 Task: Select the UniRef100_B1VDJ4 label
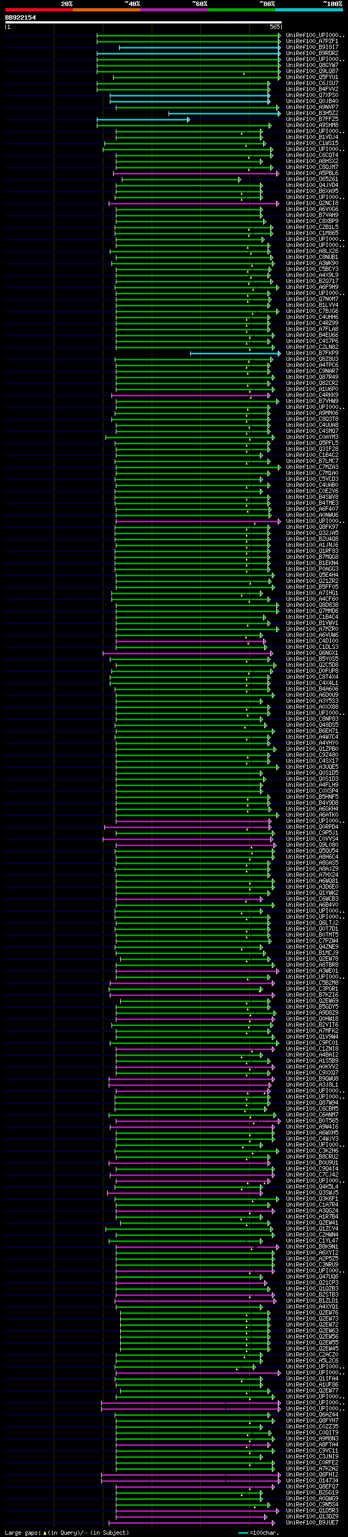312,137
